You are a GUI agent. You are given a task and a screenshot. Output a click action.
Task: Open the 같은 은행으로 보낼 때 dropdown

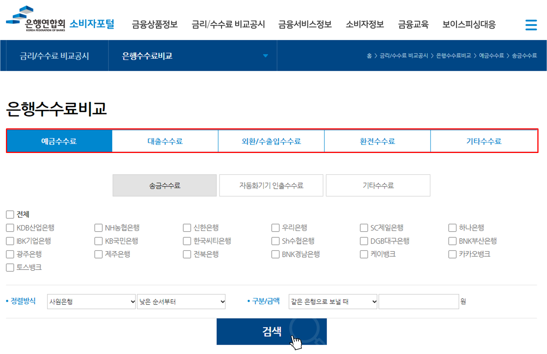tap(333, 302)
